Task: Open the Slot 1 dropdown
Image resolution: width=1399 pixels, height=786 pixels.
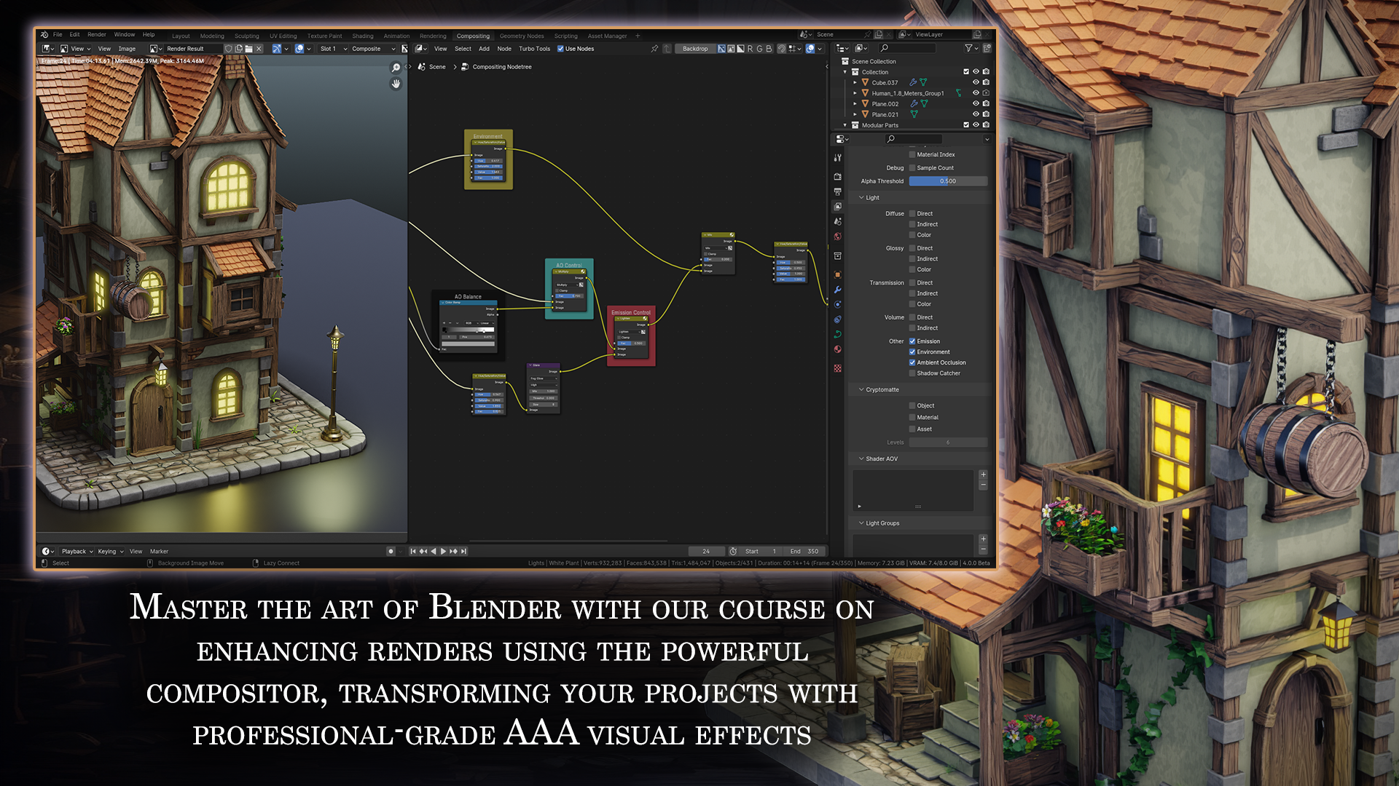Action: [333, 49]
